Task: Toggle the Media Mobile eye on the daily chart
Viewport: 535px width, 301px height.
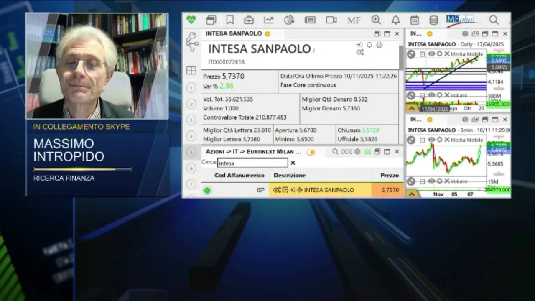Action: pos(431,54)
